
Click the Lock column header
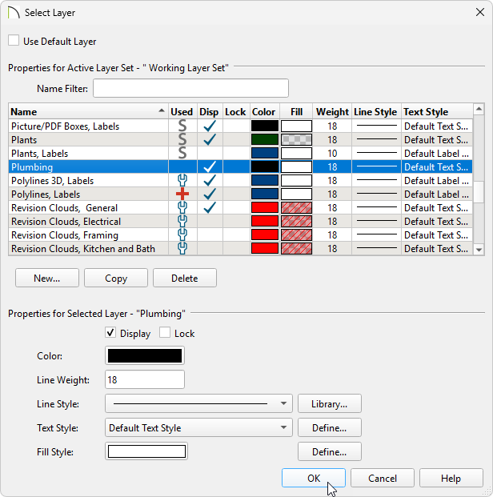(235, 111)
